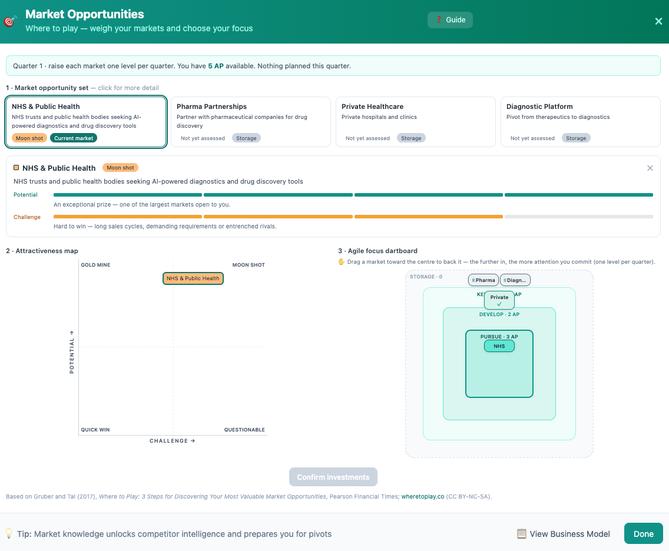
Task: Click the Challenge label in detail panel
Action: [x=27, y=217]
